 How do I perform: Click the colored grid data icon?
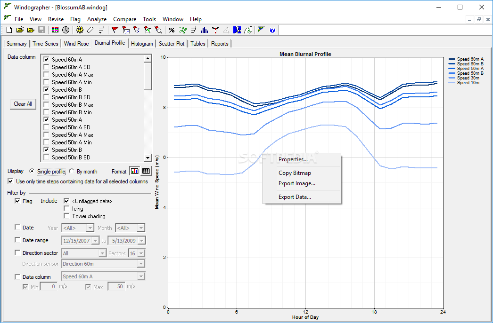click(x=55, y=30)
